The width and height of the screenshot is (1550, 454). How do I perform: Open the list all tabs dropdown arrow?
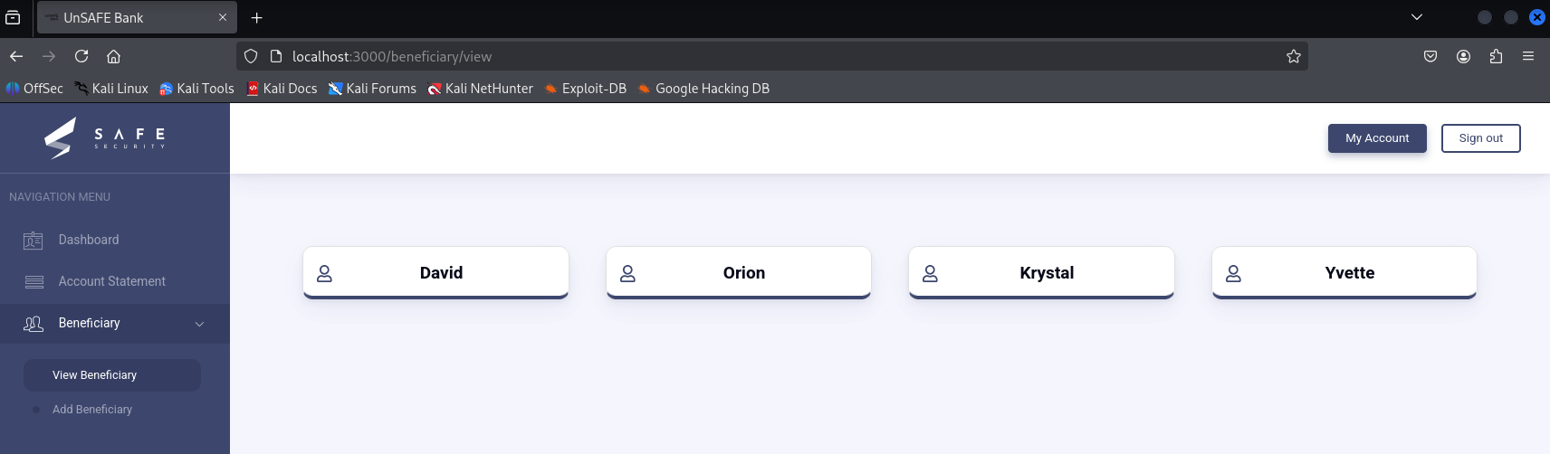pyautogui.click(x=1417, y=17)
